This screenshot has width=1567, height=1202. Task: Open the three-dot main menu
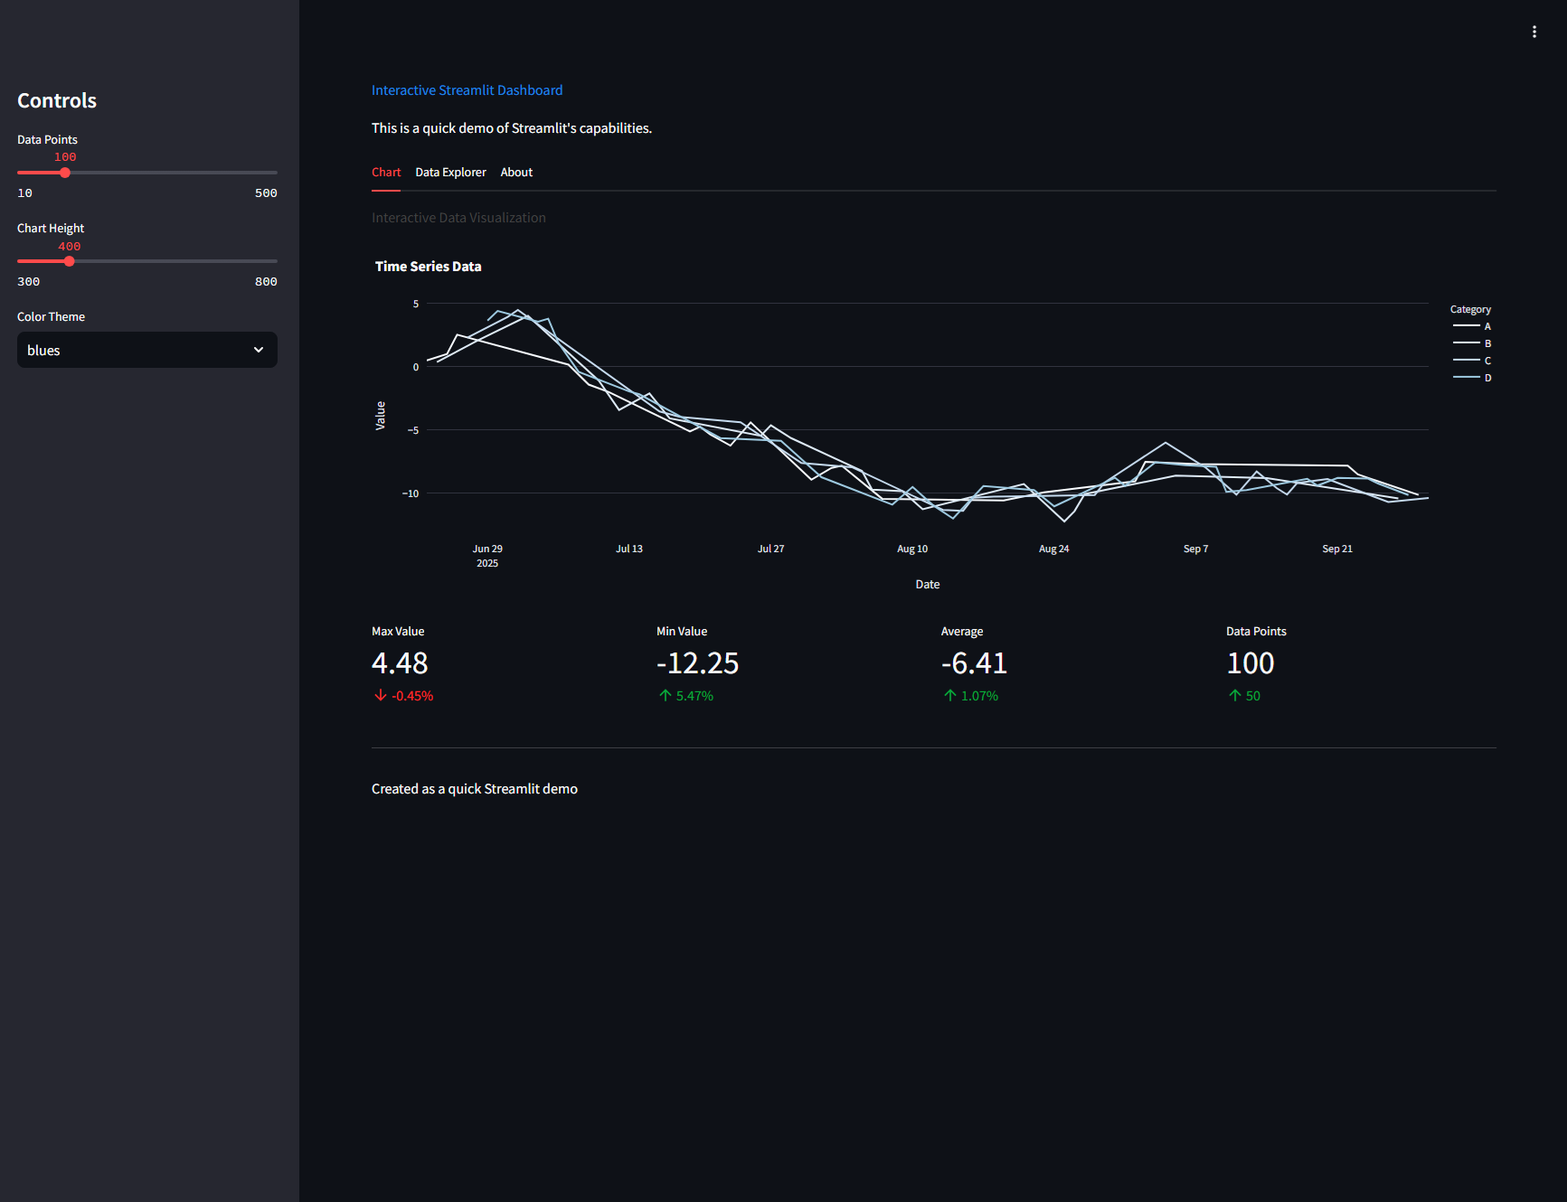(x=1534, y=32)
